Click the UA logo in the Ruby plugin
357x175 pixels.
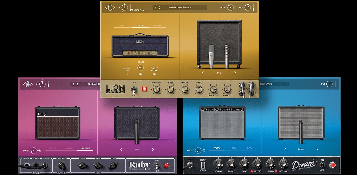coord(28,84)
